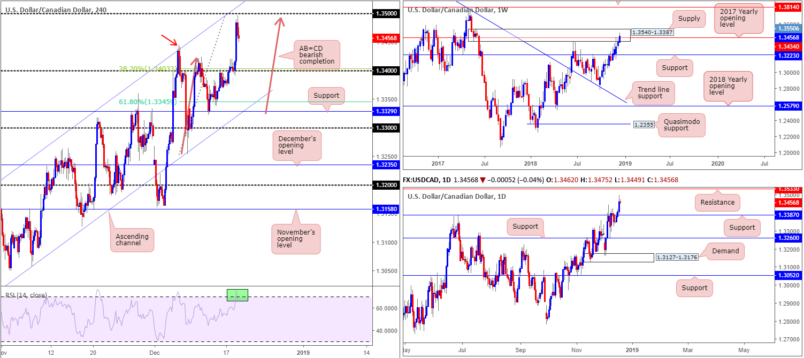Screen dimensions: 804x358
Task: Select the blue 1.32600 price label
Action: pyautogui.click(x=788, y=238)
